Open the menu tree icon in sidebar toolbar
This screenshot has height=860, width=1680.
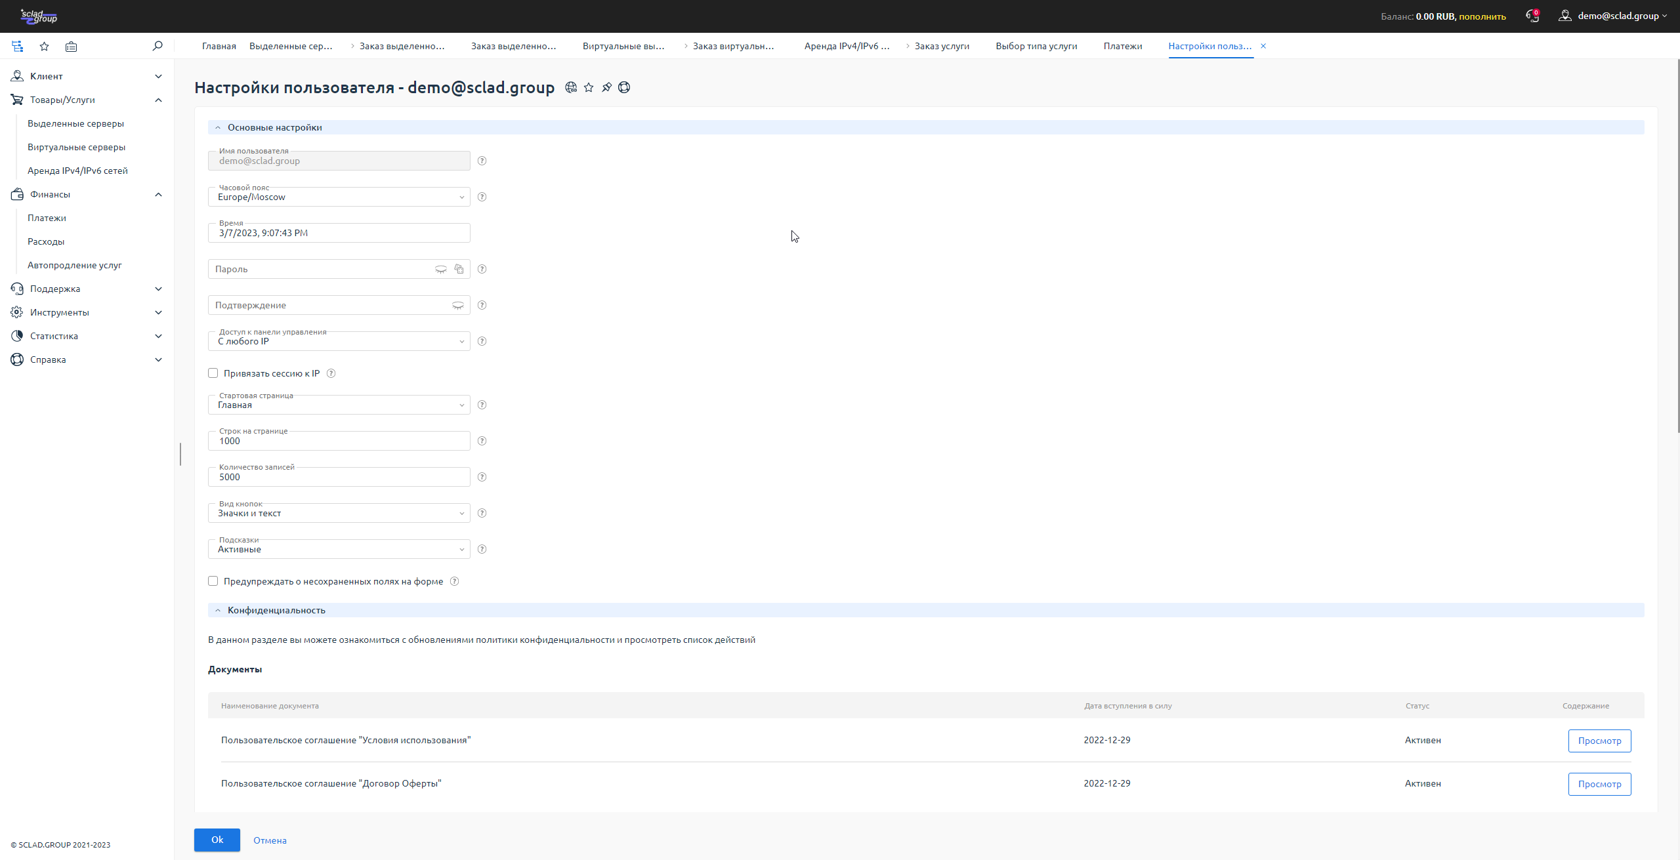(x=18, y=47)
